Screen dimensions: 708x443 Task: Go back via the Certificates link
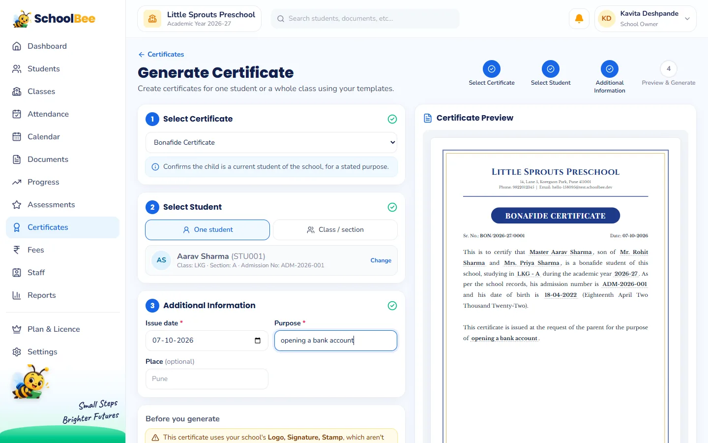[x=161, y=54]
